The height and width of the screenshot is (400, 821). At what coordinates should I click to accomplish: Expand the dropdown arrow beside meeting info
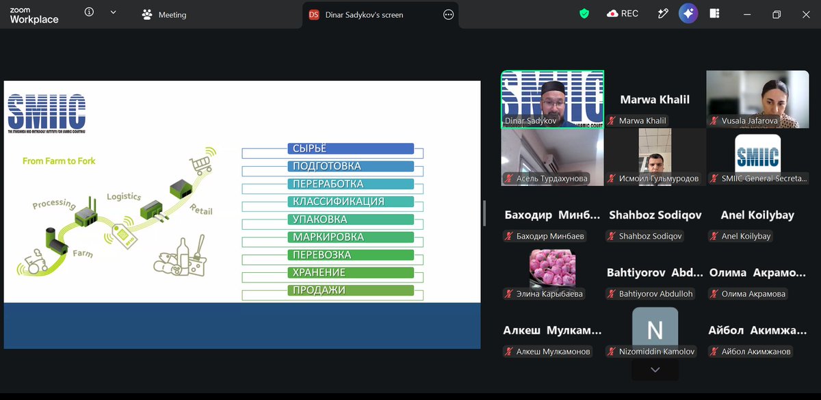[x=113, y=12]
